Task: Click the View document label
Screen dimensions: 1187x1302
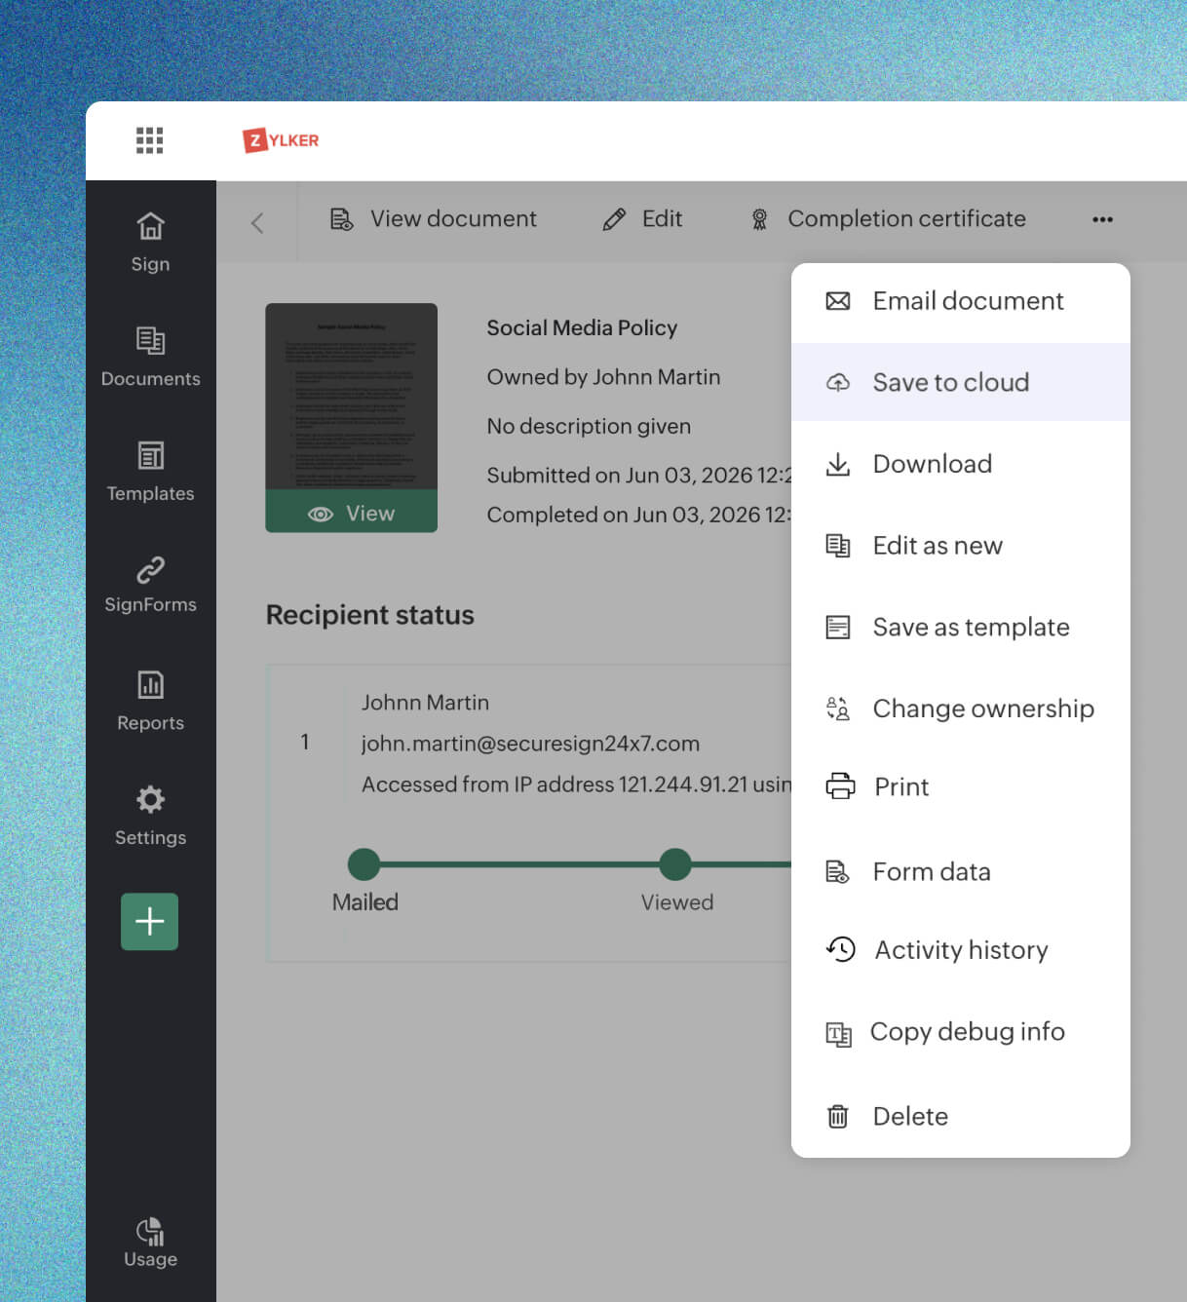Action: pos(453,219)
